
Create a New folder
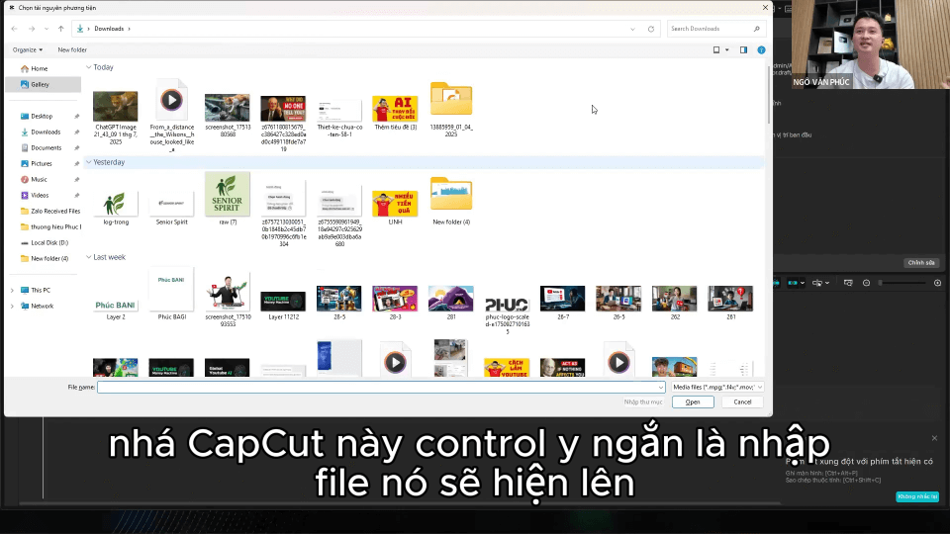point(72,49)
